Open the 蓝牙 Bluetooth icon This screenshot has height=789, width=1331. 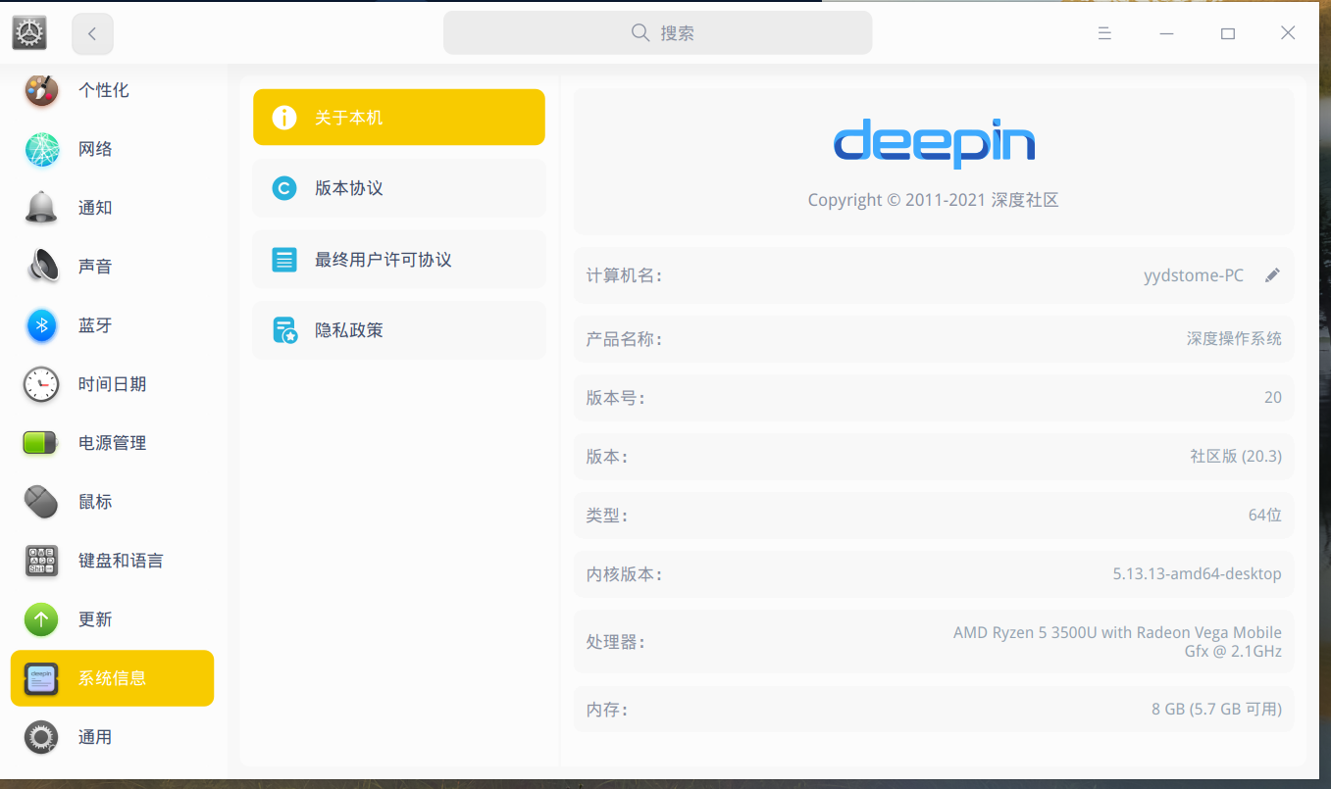pyautogui.click(x=41, y=325)
